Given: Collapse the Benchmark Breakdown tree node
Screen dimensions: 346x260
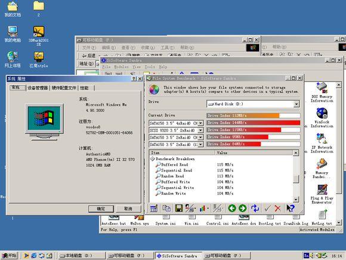Looking at the screenshot, I should tap(153, 159).
